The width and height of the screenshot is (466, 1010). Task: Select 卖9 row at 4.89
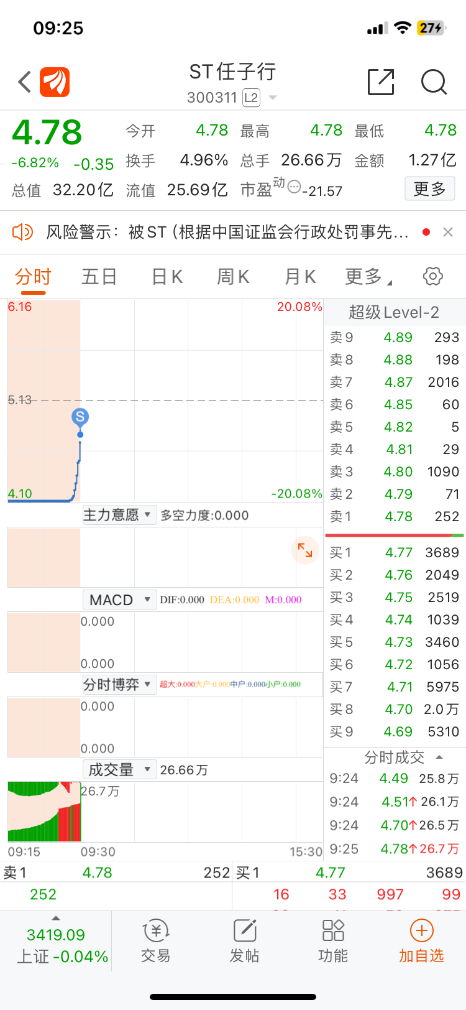[x=395, y=337]
